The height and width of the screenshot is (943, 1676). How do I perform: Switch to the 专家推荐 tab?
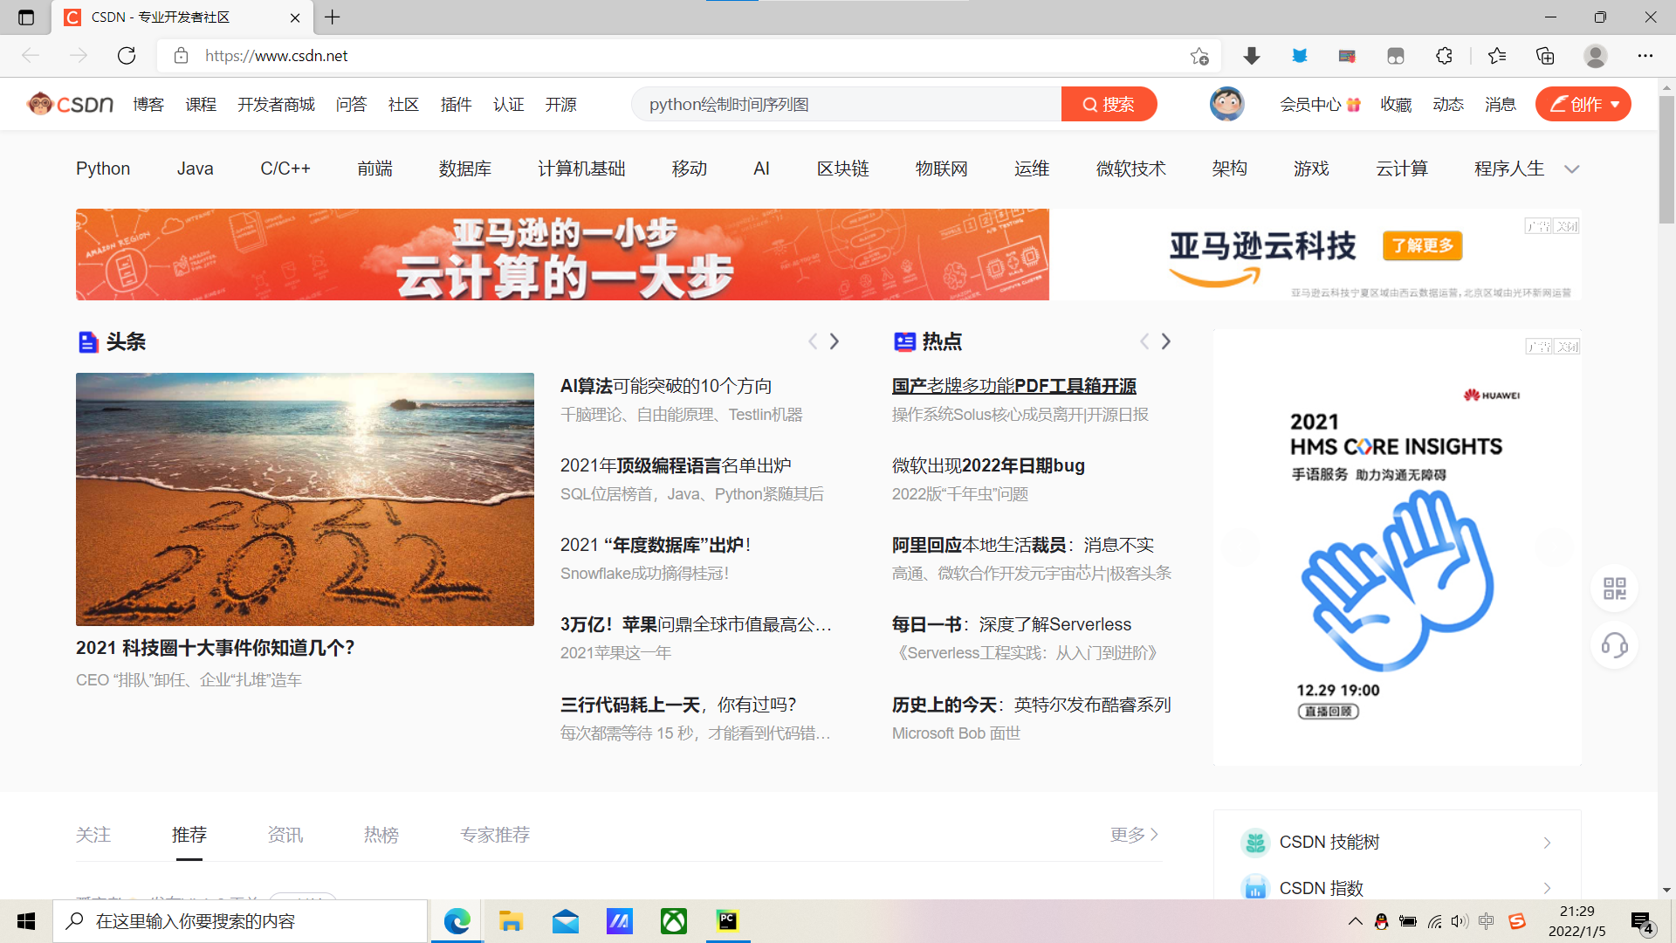tap(494, 835)
